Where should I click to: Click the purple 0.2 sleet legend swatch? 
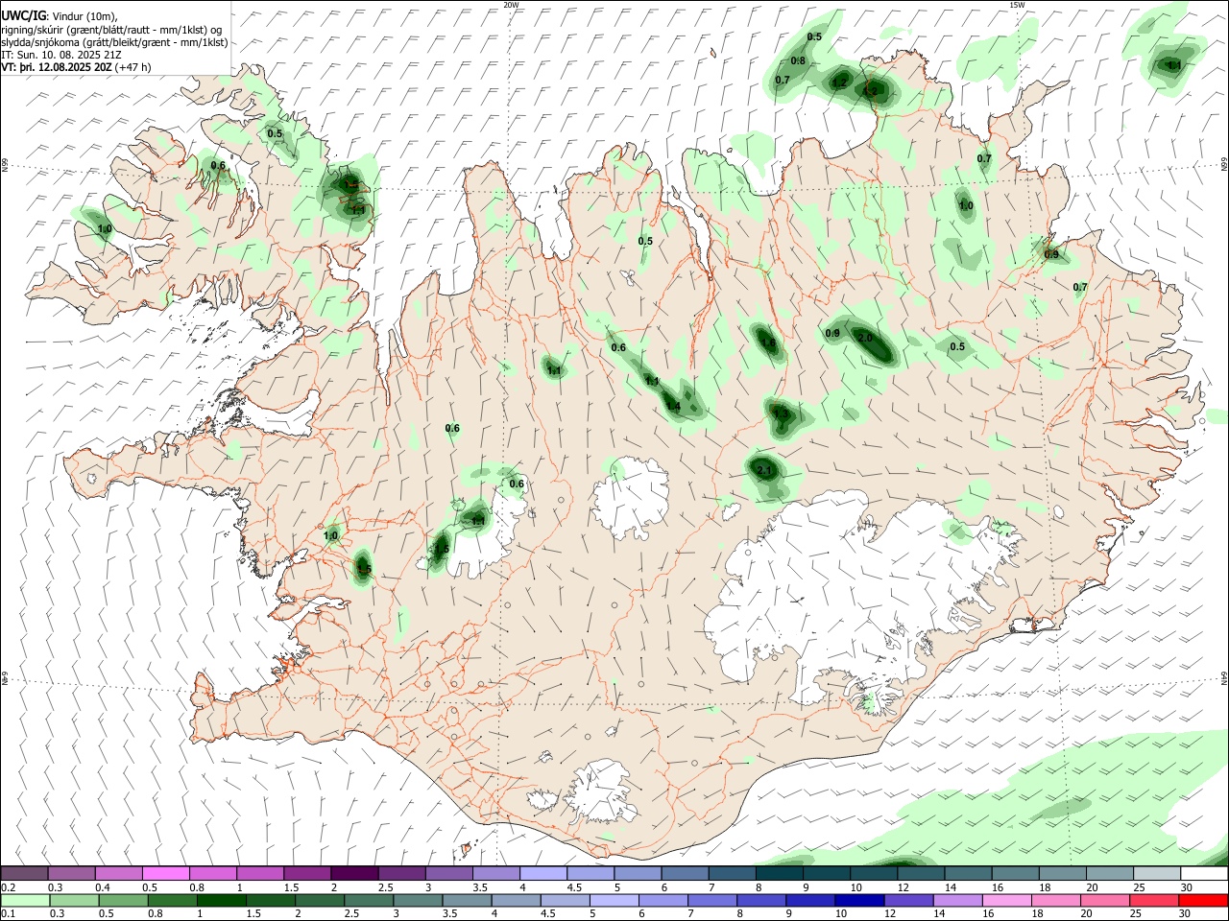click(24, 873)
